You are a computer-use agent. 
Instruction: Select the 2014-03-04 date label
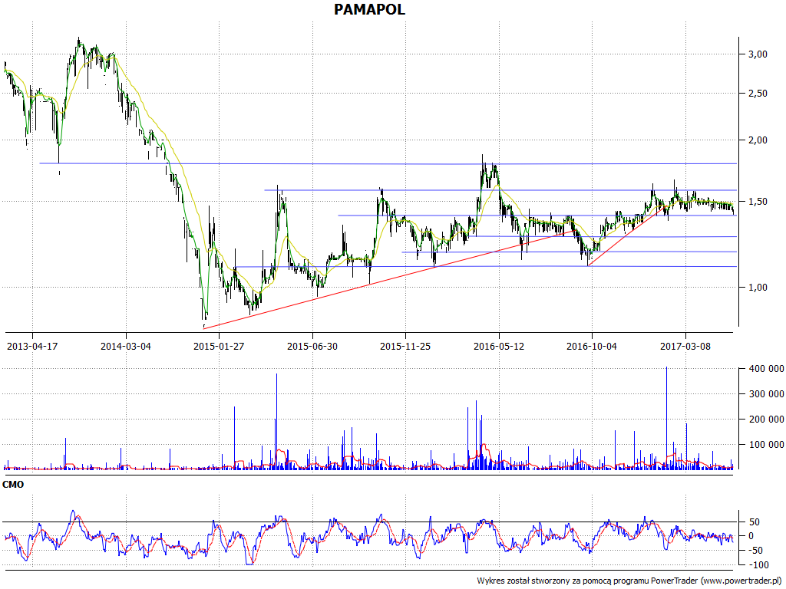[126, 346]
